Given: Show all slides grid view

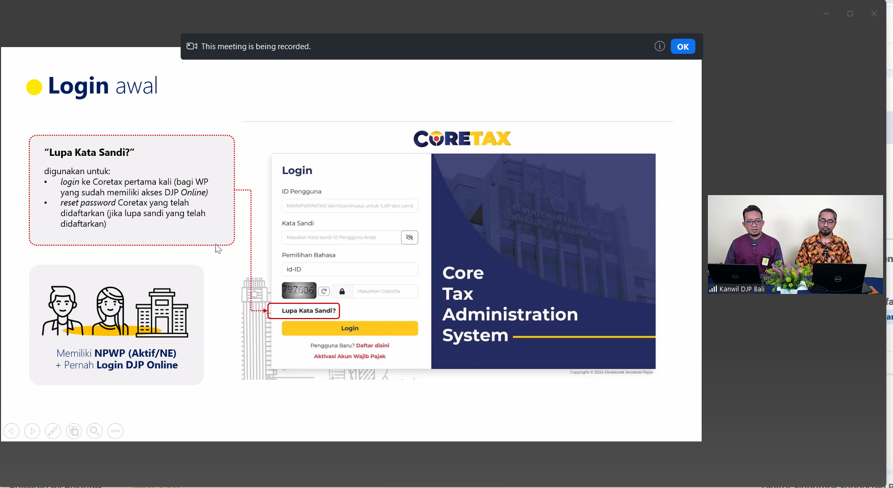Looking at the screenshot, I should tap(74, 431).
